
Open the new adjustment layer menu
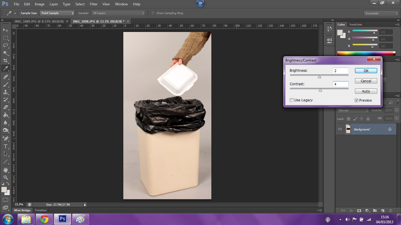(367, 210)
